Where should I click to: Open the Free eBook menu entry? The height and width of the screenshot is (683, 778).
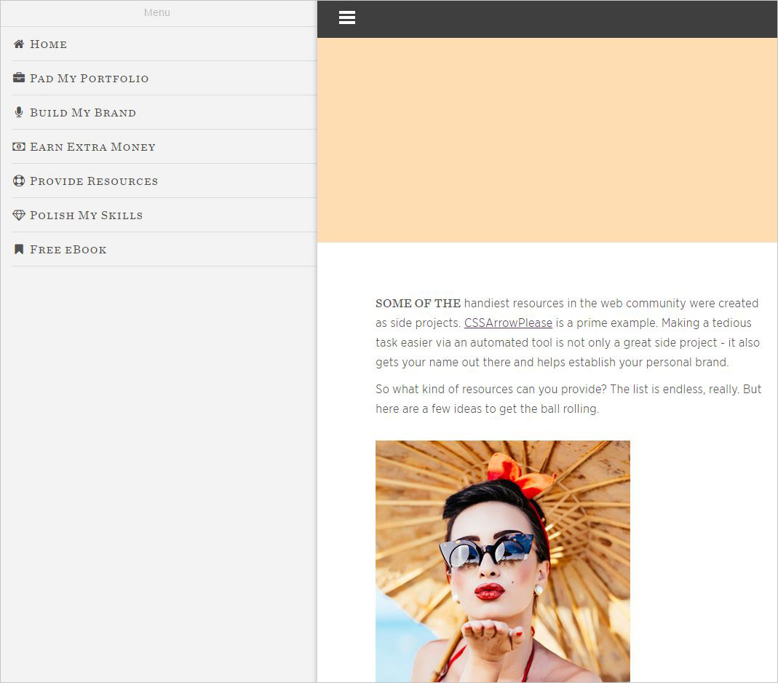click(x=164, y=250)
